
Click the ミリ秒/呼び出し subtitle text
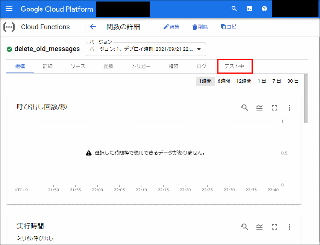pos(35,238)
